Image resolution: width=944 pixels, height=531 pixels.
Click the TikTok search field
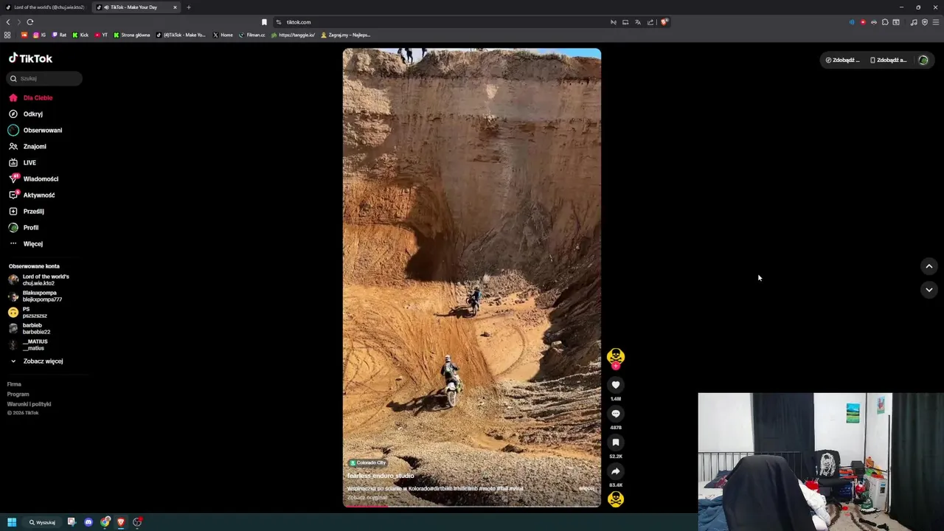coord(46,78)
